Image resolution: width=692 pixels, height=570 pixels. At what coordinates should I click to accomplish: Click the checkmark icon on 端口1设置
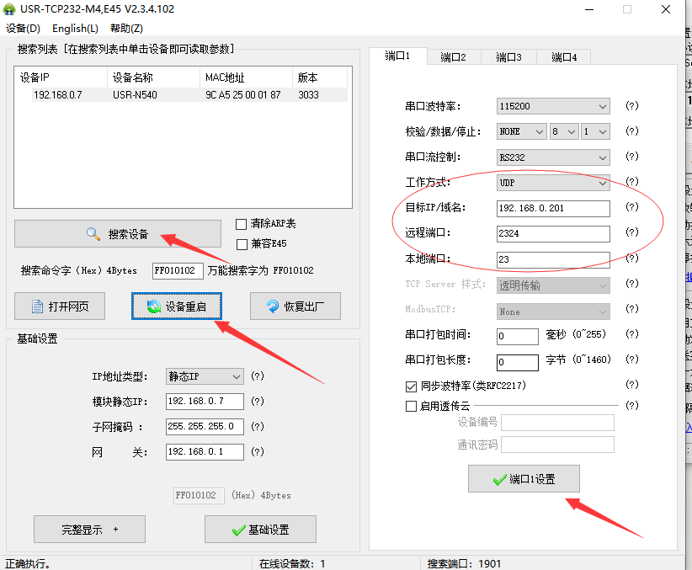coord(499,479)
